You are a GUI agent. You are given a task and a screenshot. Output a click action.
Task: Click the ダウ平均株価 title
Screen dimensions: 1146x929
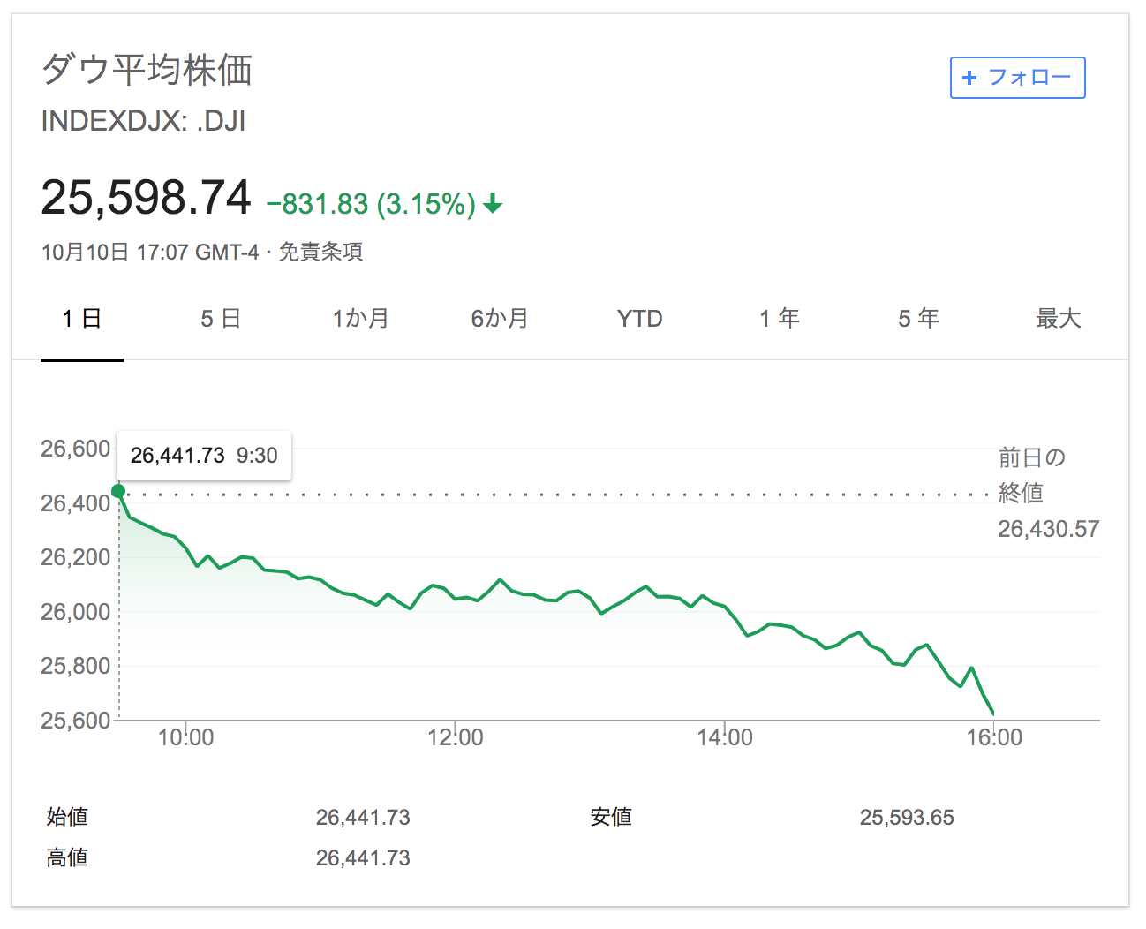(147, 70)
